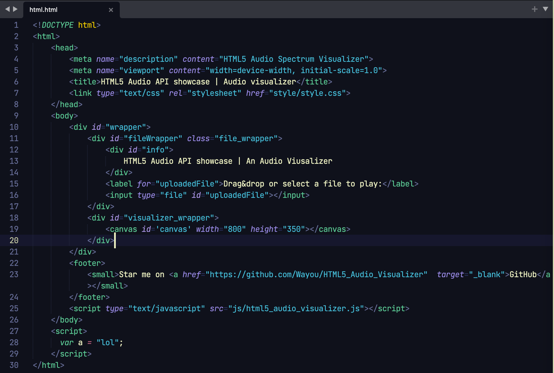This screenshot has height=373, width=554.
Task: Click line number 10 in gutter
Action: [14, 127]
